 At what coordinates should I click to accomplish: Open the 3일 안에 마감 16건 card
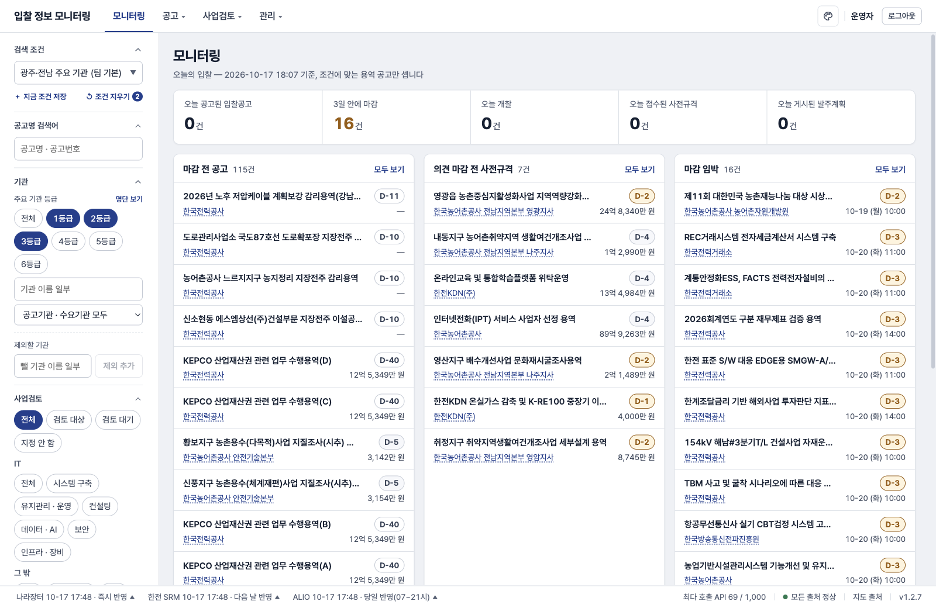[x=396, y=117]
